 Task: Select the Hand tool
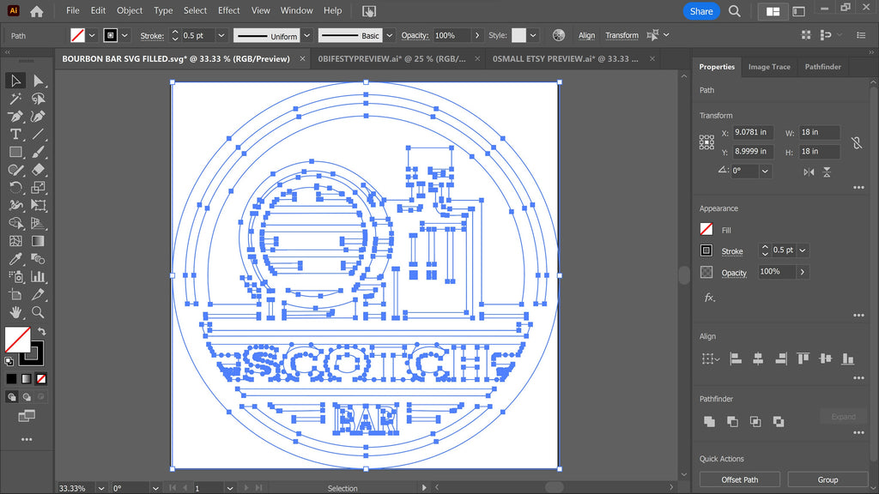point(15,312)
